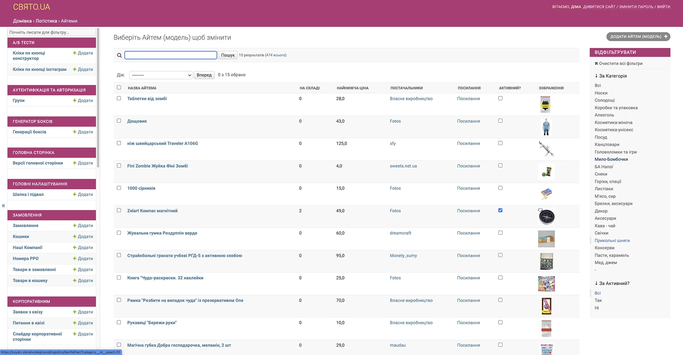
Task: Sort table by Найнижча ціна column header
Action: (x=352, y=88)
